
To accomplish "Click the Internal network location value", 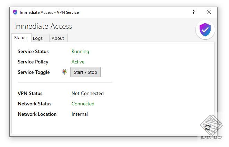I will point(79,114).
